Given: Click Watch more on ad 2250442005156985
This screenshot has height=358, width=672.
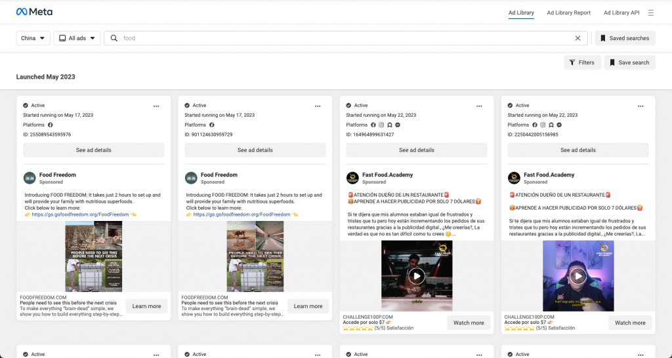Looking at the screenshot, I should pyautogui.click(x=631, y=323).
